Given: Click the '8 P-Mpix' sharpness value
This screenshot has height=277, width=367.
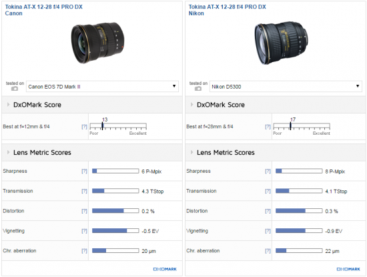Looking at the screenshot, I should 335,172.
